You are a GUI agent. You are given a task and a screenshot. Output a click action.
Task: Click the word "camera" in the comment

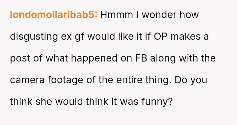(27, 80)
